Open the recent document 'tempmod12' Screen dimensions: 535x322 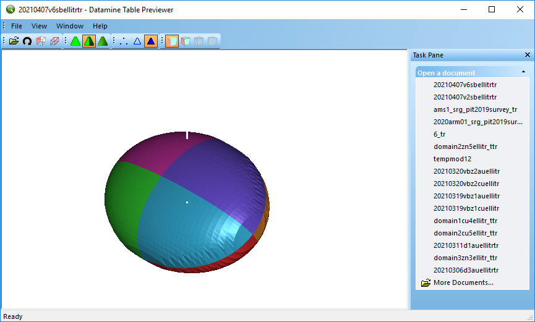point(452,159)
